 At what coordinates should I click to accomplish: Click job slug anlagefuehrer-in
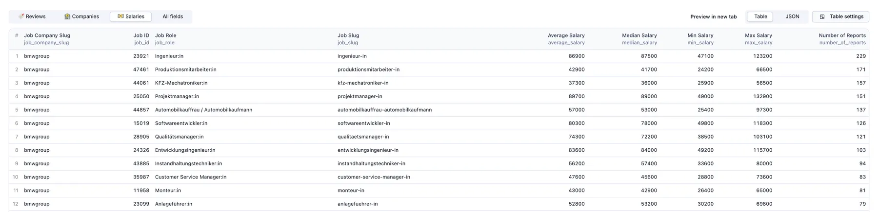[x=358, y=204]
